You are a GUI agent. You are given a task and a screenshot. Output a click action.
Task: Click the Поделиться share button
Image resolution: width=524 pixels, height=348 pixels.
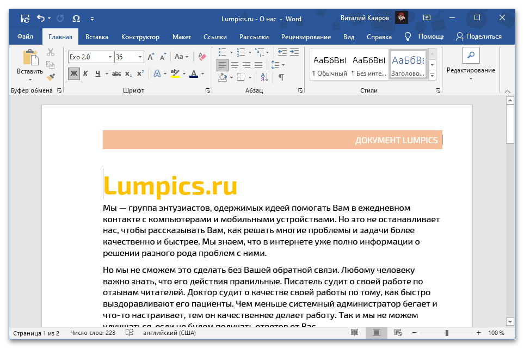[479, 36]
